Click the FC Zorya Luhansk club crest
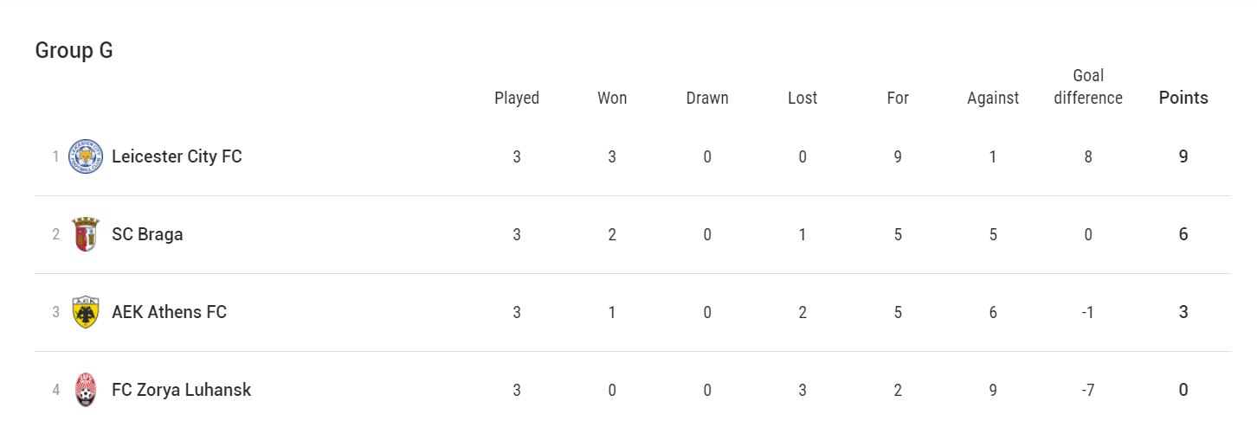Screen dimensions: 1257x446 [86, 390]
